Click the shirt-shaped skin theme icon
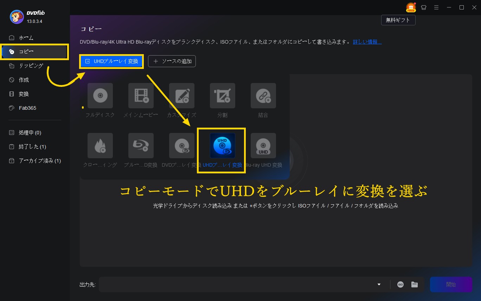Image resolution: width=481 pixels, height=301 pixels. pyautogui.click(x=424, y=7)
